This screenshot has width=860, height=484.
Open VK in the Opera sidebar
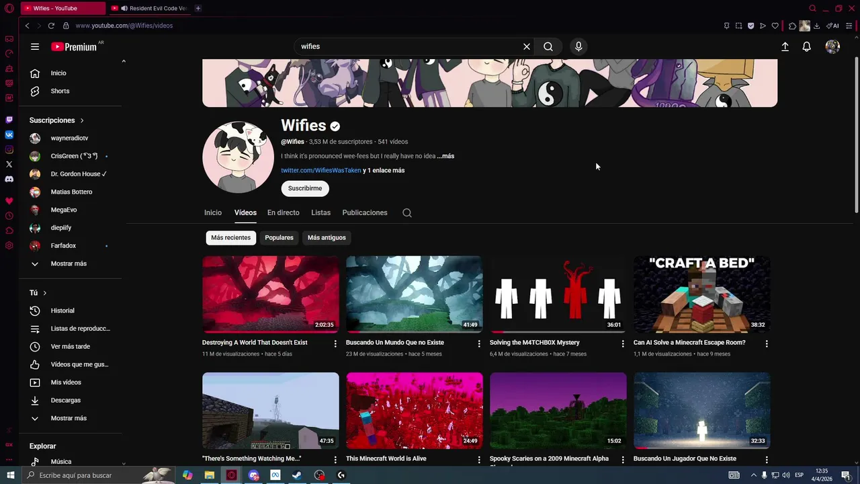click(x=9, y=134)
